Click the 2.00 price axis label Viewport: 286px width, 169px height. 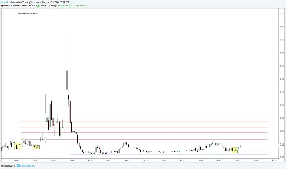282,105
